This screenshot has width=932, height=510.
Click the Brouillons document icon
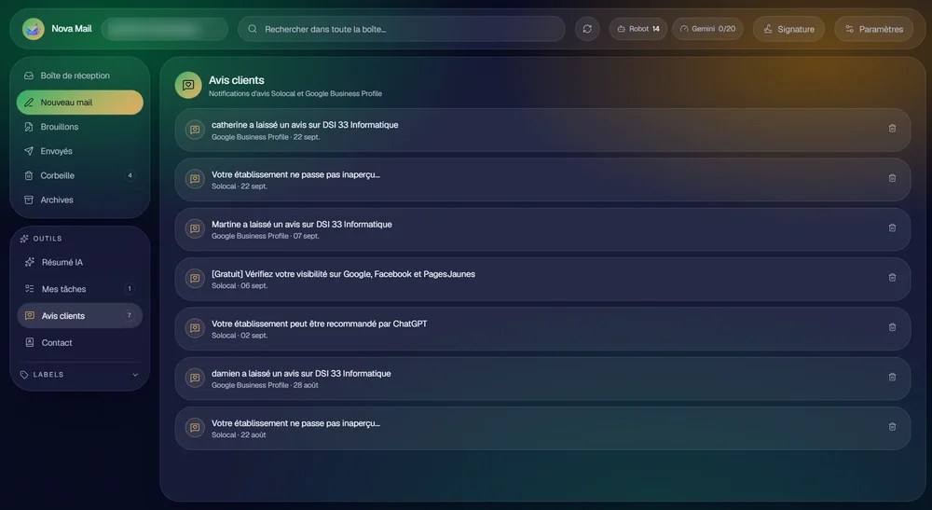pos(29,127)
